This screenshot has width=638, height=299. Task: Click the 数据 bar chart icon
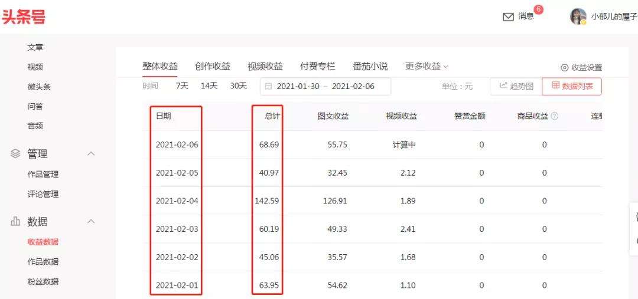coord(15,221)
